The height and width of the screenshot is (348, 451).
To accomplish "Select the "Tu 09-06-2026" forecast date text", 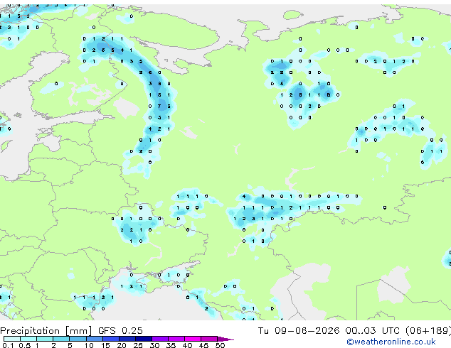I will pyautogui.click(x=299, y=331).
